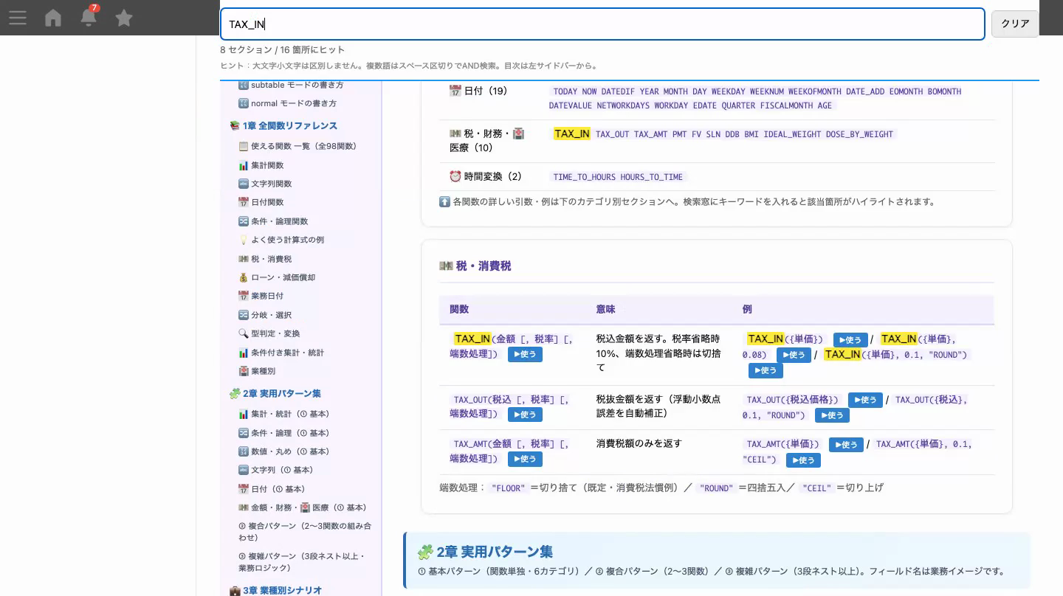Viewport: 1063px width, 596px height.
Task: Open notifications bell with 7 badge
Action: point(89,16)
